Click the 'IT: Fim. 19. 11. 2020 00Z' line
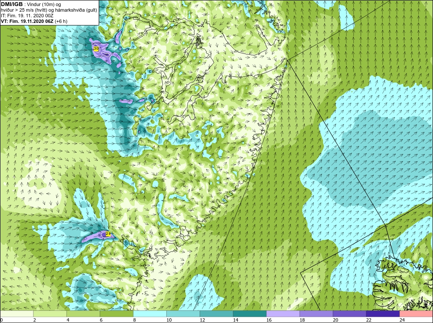433x323 pixels. (27, 16)
